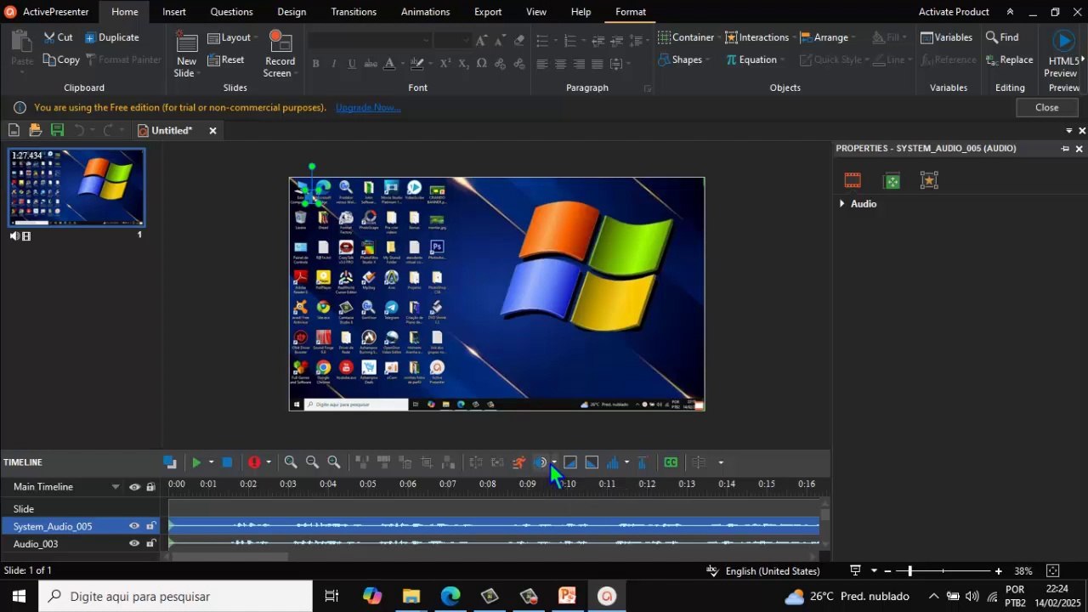Viewport: 1088px width, 612px height.
Task: Open the Audio star properties tab icon
Action: pos(929,180)
